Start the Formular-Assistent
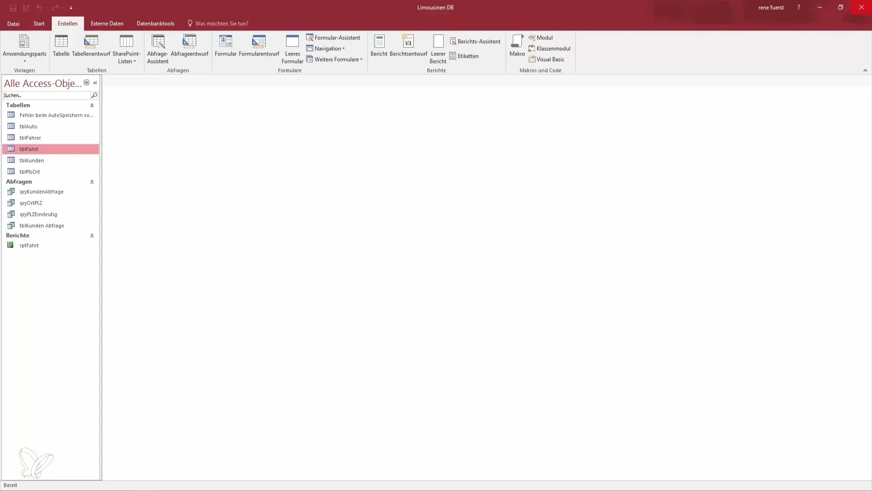872x491 pixels. [x=333, y=38]
